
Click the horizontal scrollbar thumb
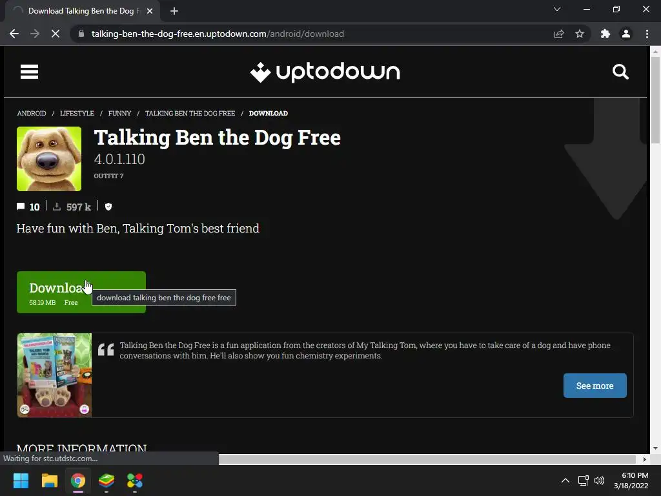click(427, 459)
